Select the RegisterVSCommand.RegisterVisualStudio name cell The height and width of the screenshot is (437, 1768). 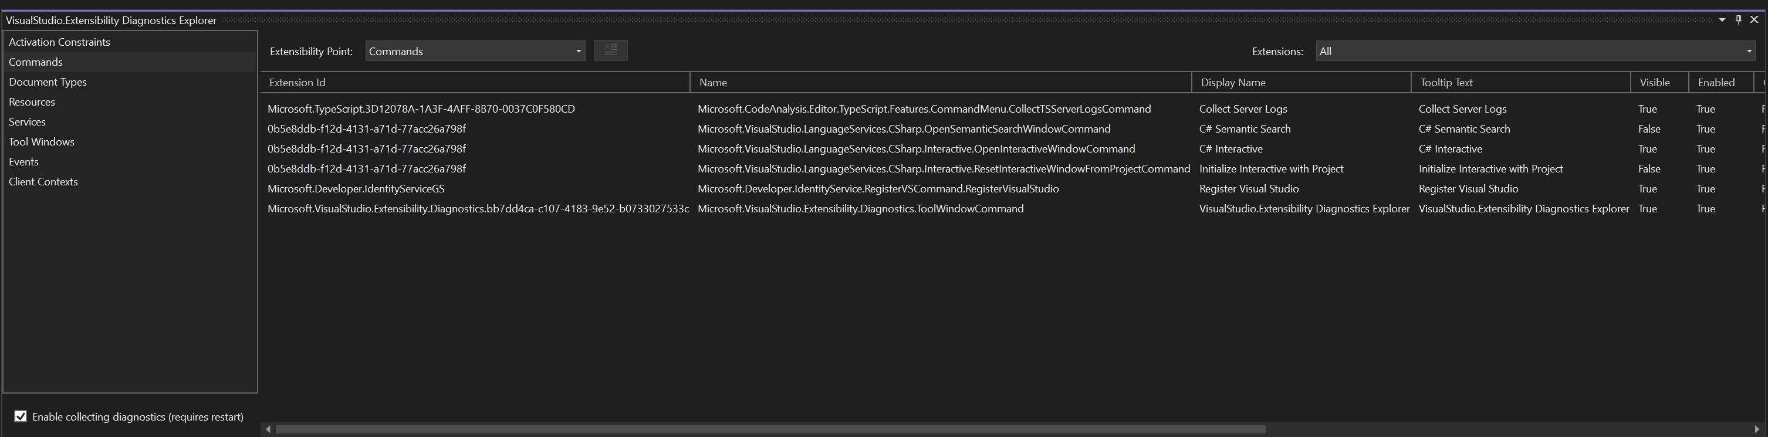pyautogui.click(x=878, y=189)
